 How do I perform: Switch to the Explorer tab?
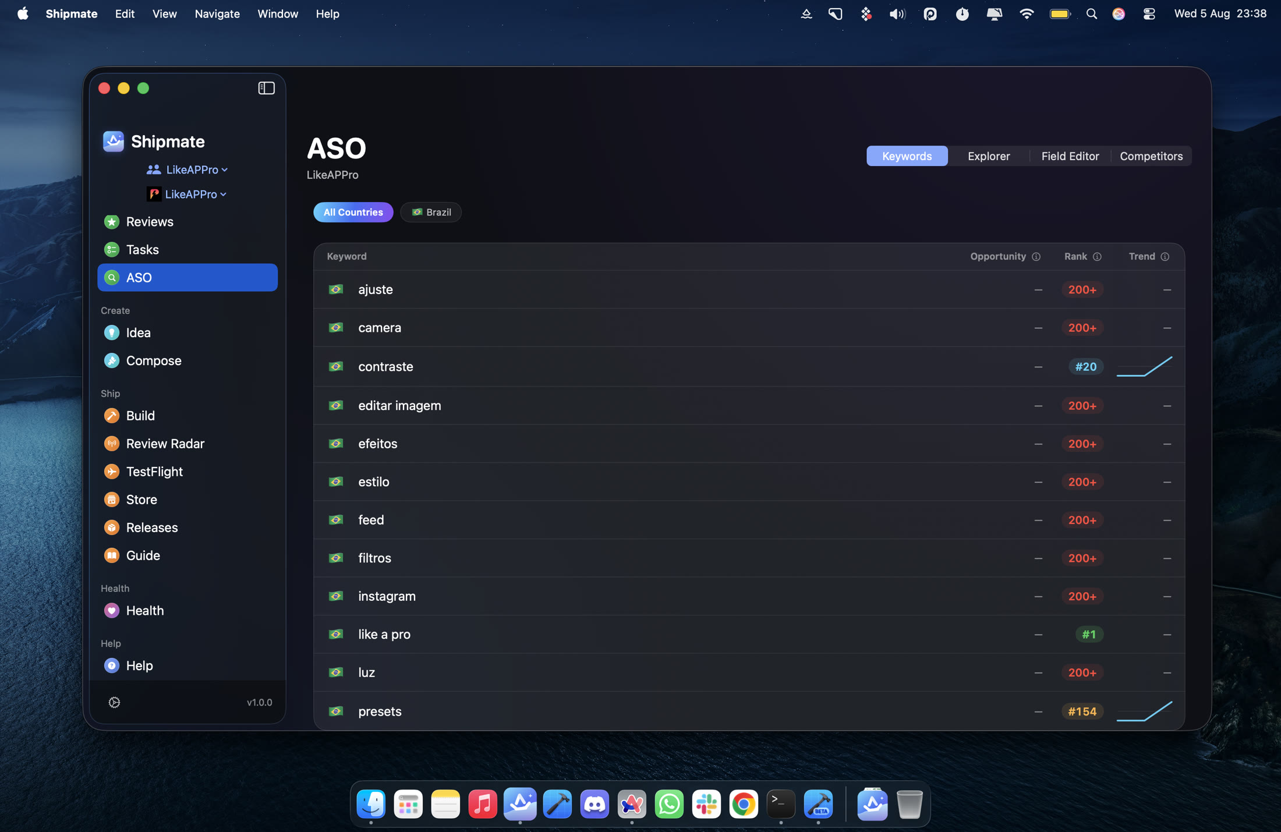point(988,156)
